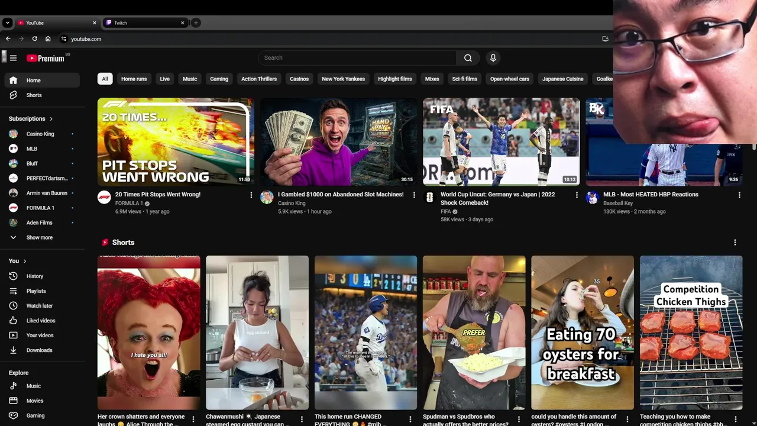757x426 pixels.
Task: Open Downloads in sidebar
Action: (x=41, y=350)
